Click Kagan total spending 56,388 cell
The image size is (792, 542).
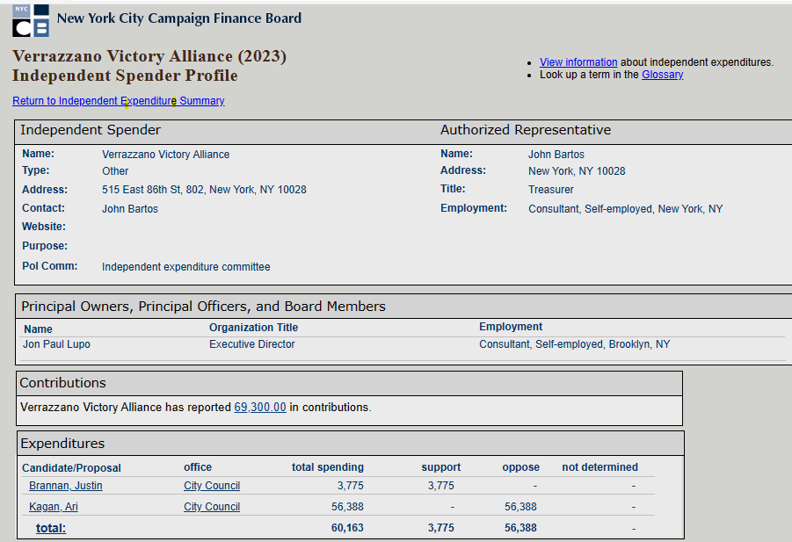tap(347, 507)
